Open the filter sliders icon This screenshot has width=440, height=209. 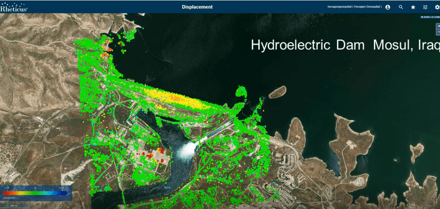[425, 7]
